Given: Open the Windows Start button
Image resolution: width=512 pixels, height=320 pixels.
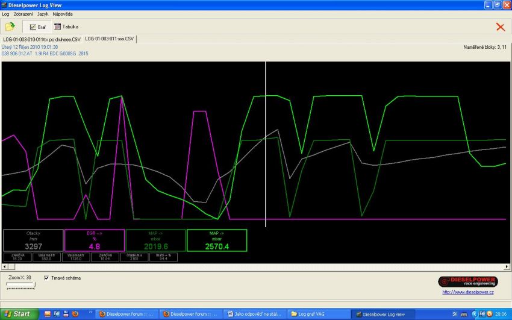Looking at the screenshot, I should point(19,314).
